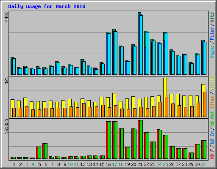Click day 23 on the x-axis
The height and width of the screenshot is (169, 217).
(x=153, y=164)
